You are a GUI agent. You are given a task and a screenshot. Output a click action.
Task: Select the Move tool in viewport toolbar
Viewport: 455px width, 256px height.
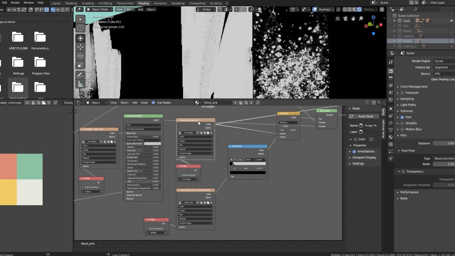(x=80, y=47)
